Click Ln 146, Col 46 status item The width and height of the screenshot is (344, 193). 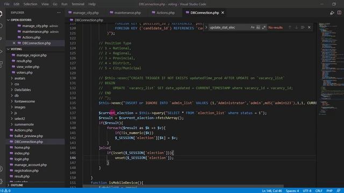[x=272, y=191]
